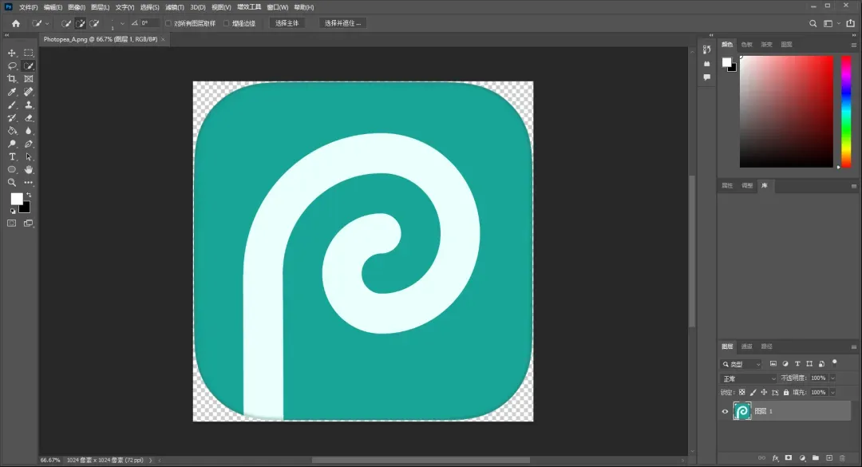
Task: Select the Move tool
Action: (11, 53)
